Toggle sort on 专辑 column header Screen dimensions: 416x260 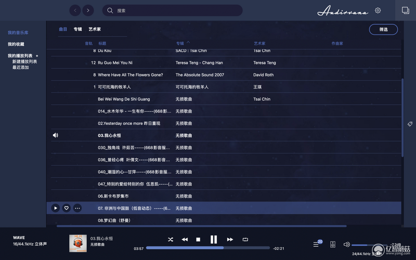tap(180, 44)
